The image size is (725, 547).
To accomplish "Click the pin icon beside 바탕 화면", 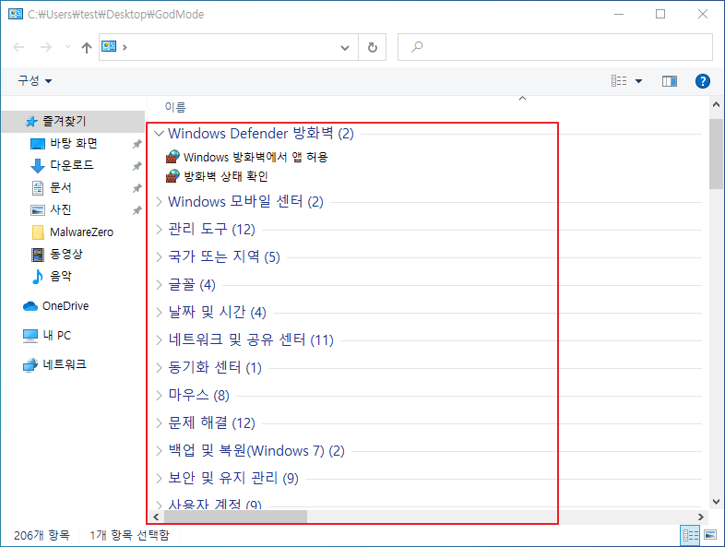I will pyautogui.click(x=137, y=144).
